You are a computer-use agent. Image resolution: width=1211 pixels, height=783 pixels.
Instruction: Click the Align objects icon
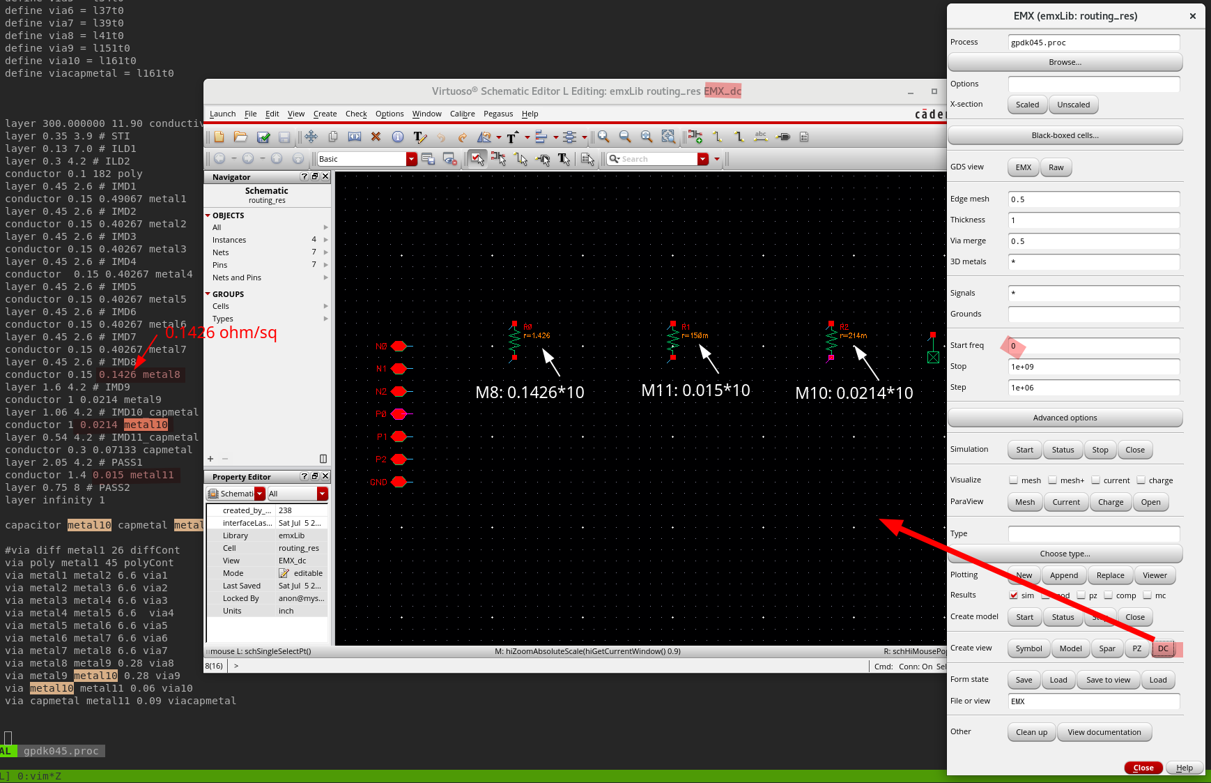(541, 137)
